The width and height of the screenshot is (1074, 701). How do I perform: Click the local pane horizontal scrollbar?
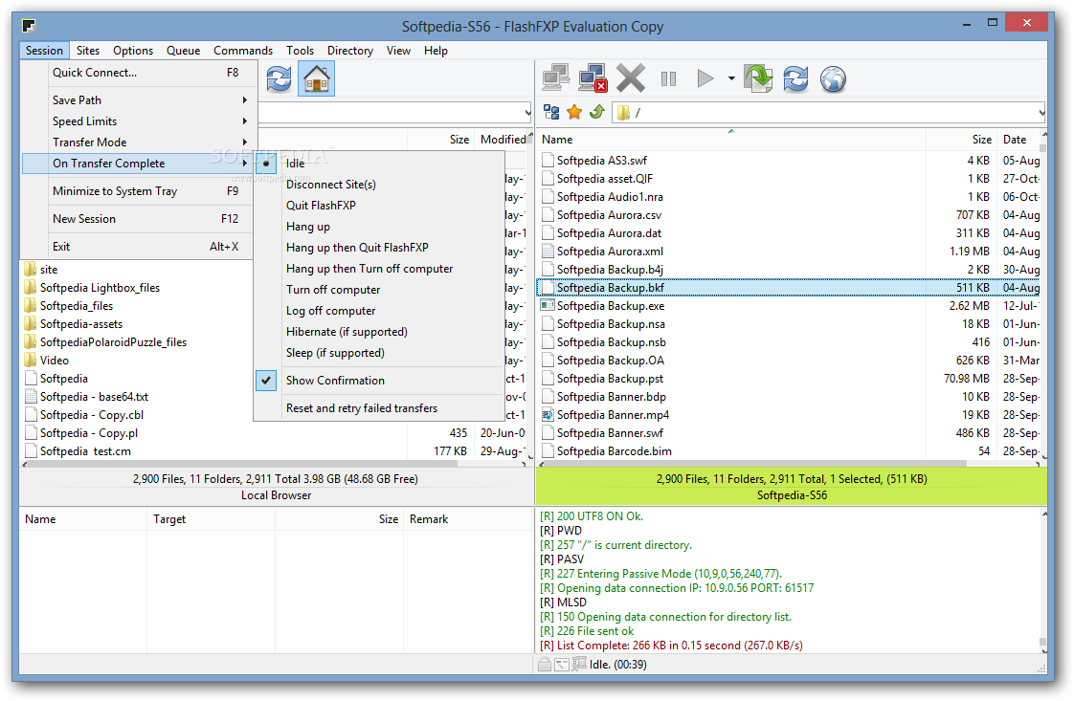(243, 464)
